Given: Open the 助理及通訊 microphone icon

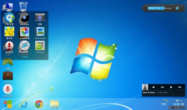Looking at the screenshot, I should tap(8, 89).
